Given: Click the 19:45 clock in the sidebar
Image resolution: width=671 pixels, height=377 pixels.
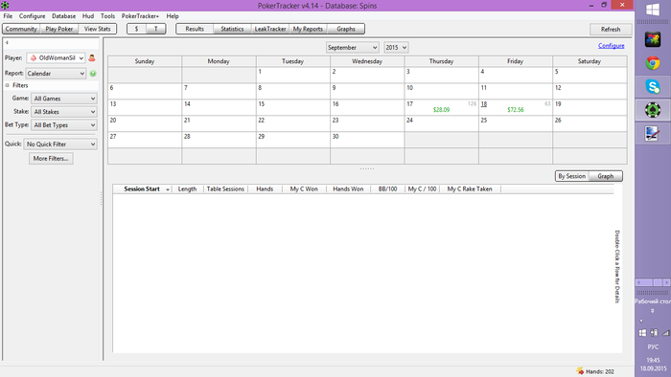Looking at the screenshot, I should click(653, 361).
